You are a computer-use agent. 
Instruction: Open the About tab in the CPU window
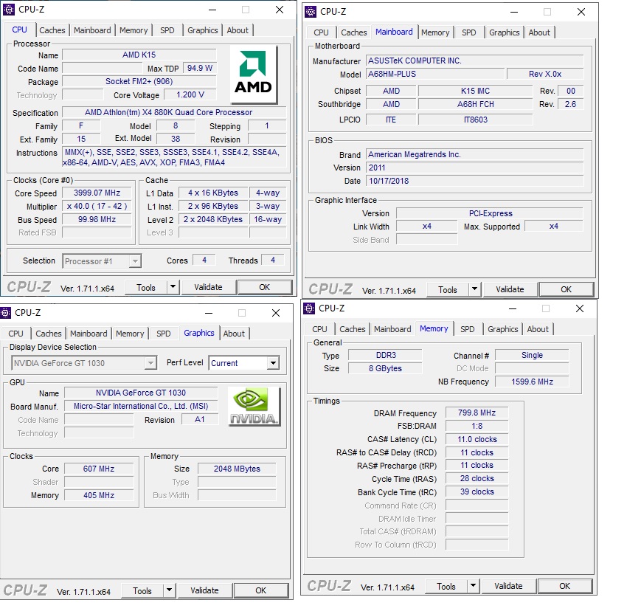pyautogui.click(x=238, y=30)
